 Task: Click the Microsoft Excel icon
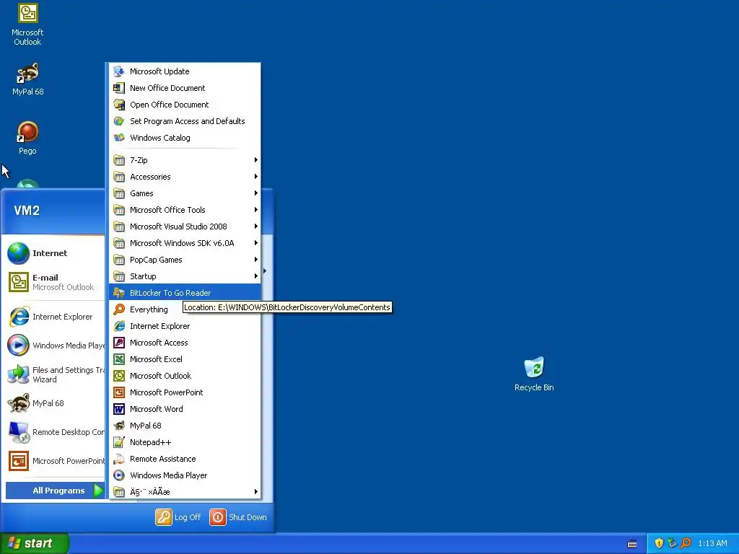coord(119,359)
